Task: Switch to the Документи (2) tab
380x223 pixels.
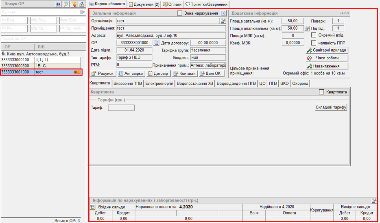Action: click(144, 4)
